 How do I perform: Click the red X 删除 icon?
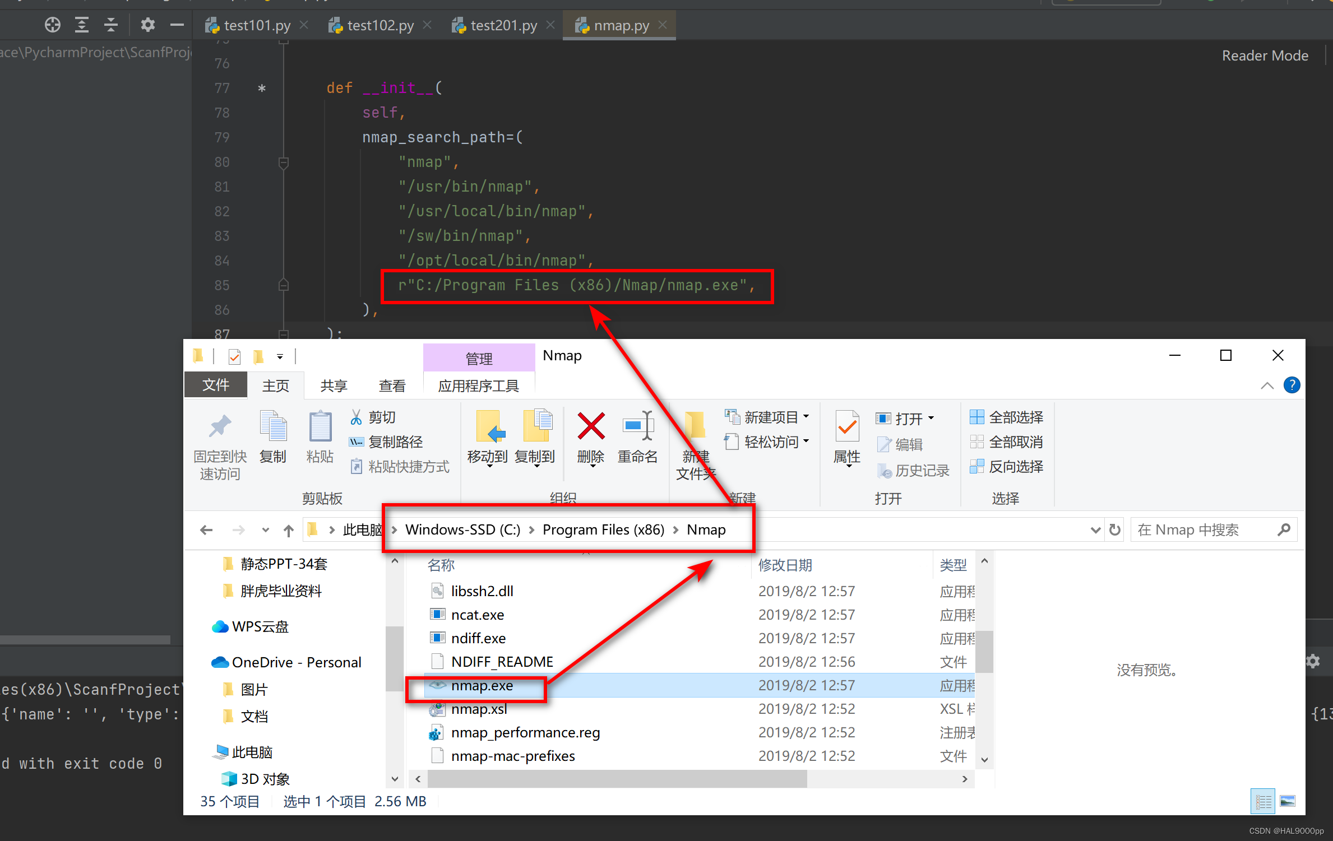591,426
